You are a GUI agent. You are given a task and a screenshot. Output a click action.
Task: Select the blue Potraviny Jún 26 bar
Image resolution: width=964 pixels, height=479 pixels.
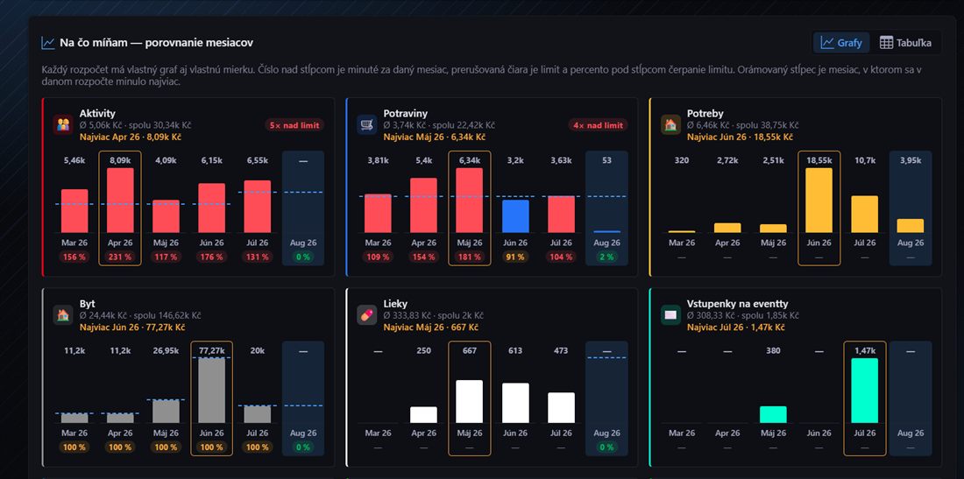click(515, 216)
